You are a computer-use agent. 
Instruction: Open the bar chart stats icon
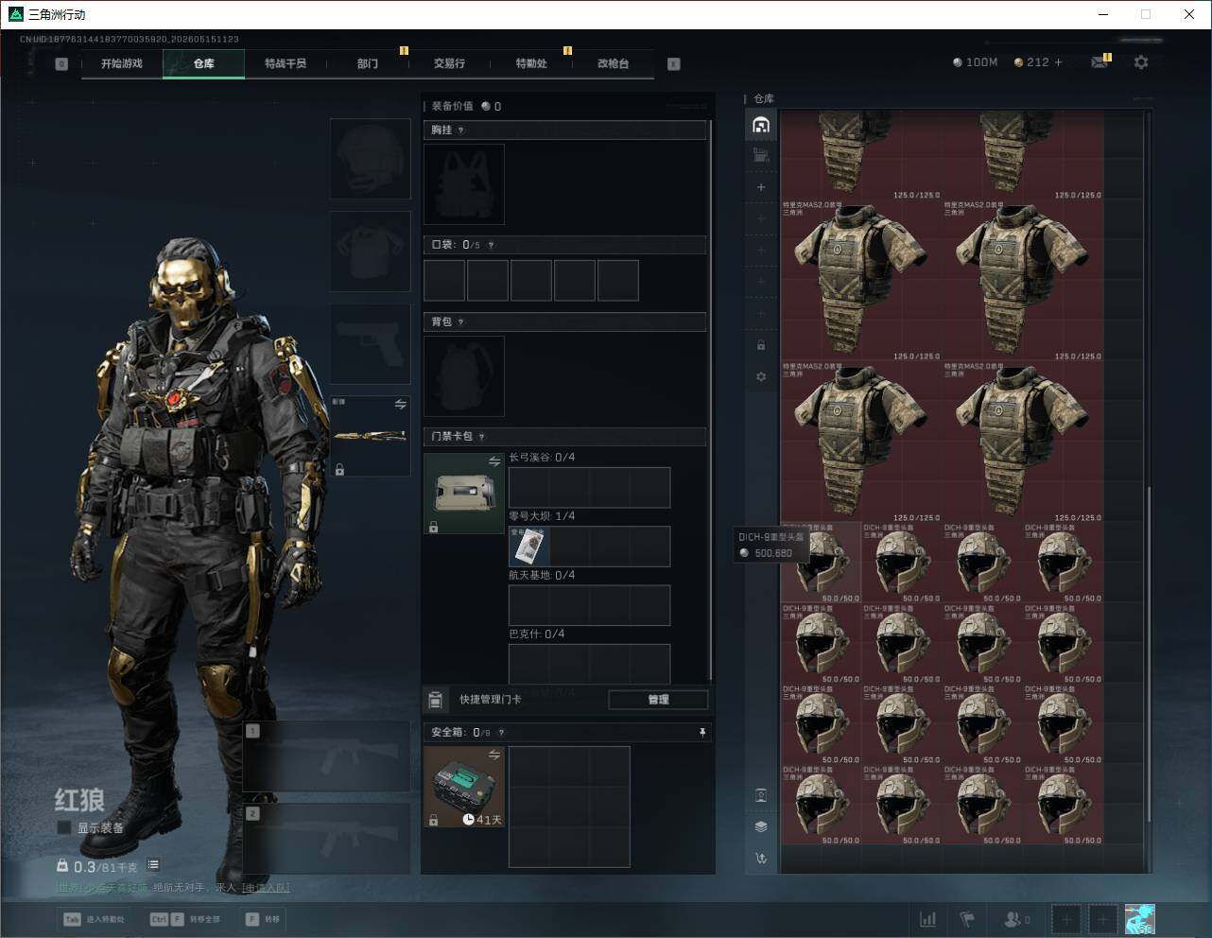[x=928, y=919]
